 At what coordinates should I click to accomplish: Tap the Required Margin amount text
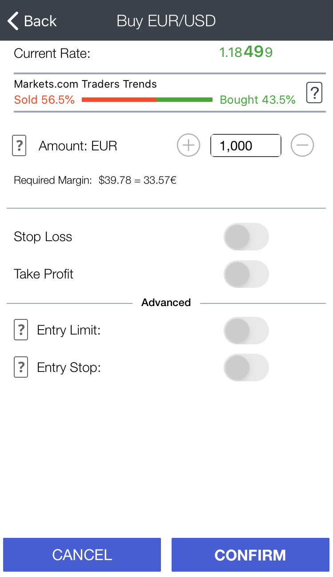click(x=137, y=180)
